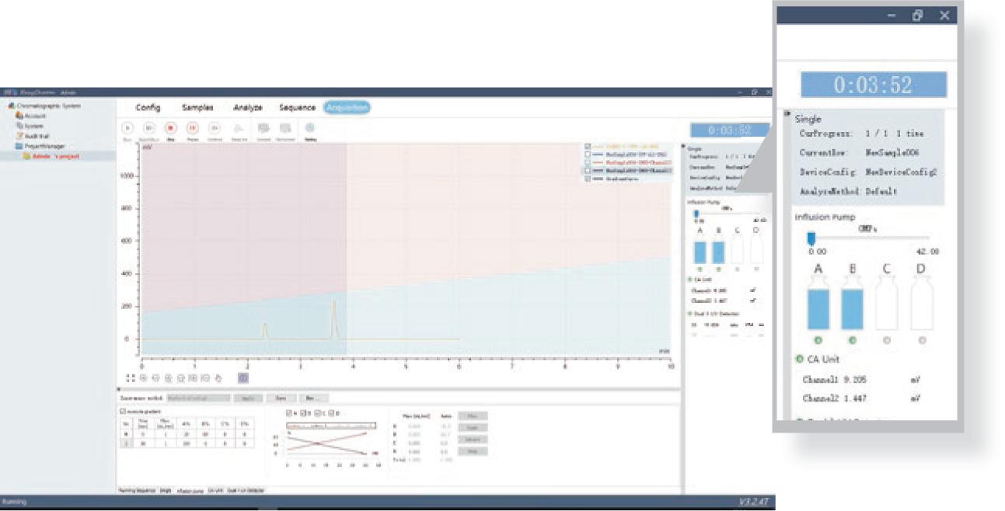The image size is (1005, 511).
Task: Open the Config tab
Action: pos(148,107)
